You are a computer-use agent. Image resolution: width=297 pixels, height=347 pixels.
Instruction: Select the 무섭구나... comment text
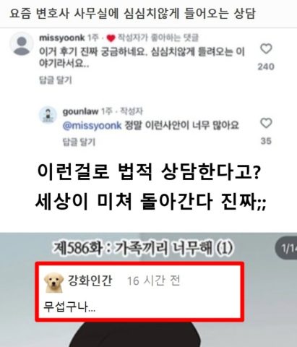(69, 307)
